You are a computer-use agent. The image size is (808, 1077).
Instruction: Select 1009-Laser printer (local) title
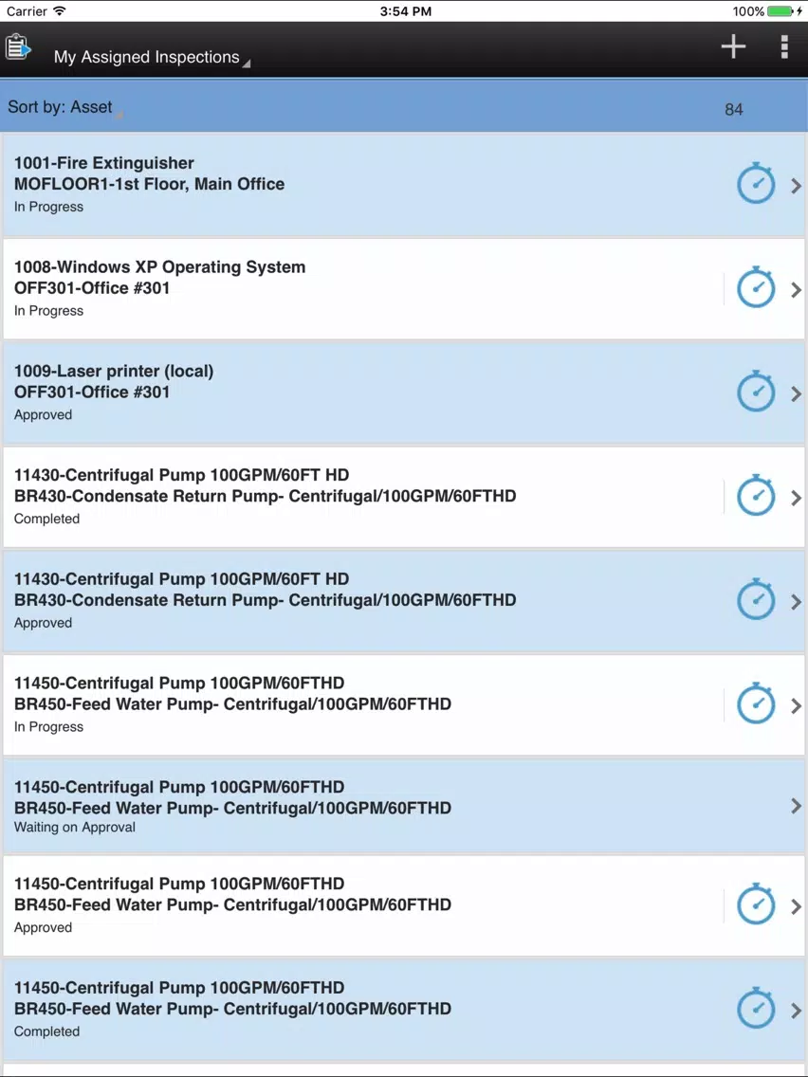tap(114, 372)
